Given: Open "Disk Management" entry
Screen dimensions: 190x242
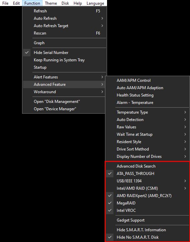Looking at the screenshot, I should 64,102.
